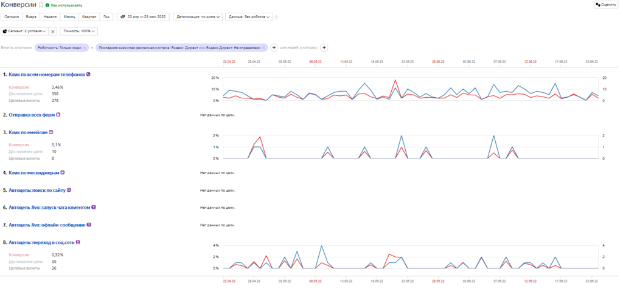
Task: Remove the 'Последняя значимая рекламная система' filter chip
Action: [x=263, y=47]
